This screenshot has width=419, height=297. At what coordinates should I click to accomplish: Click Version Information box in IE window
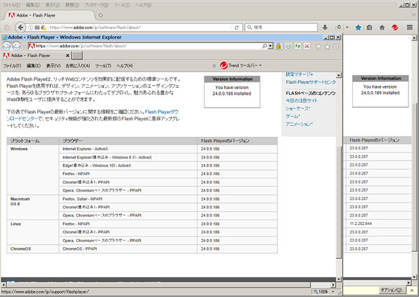click(x=232, y=92)
